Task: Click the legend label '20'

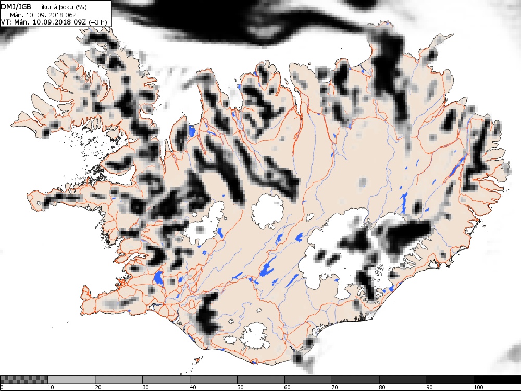Action: 98,387
